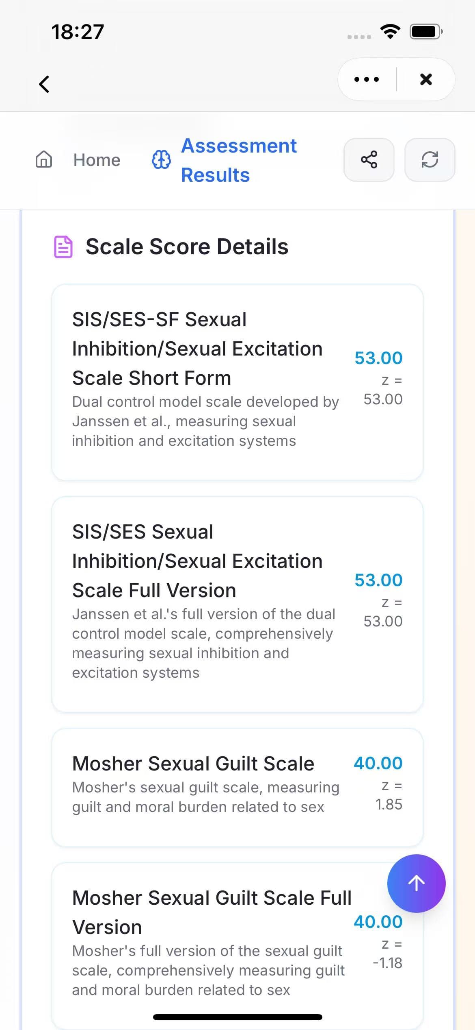
Task: Click the Home house icon
Action: click(x=44, y=159)
